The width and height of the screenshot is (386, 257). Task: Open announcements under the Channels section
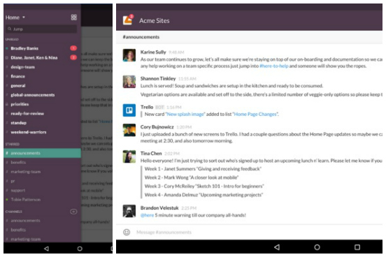(x=25, y=221)
